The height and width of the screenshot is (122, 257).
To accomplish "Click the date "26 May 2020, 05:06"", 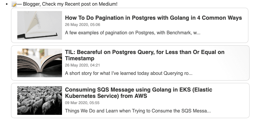I will click(x=83, y=25).
